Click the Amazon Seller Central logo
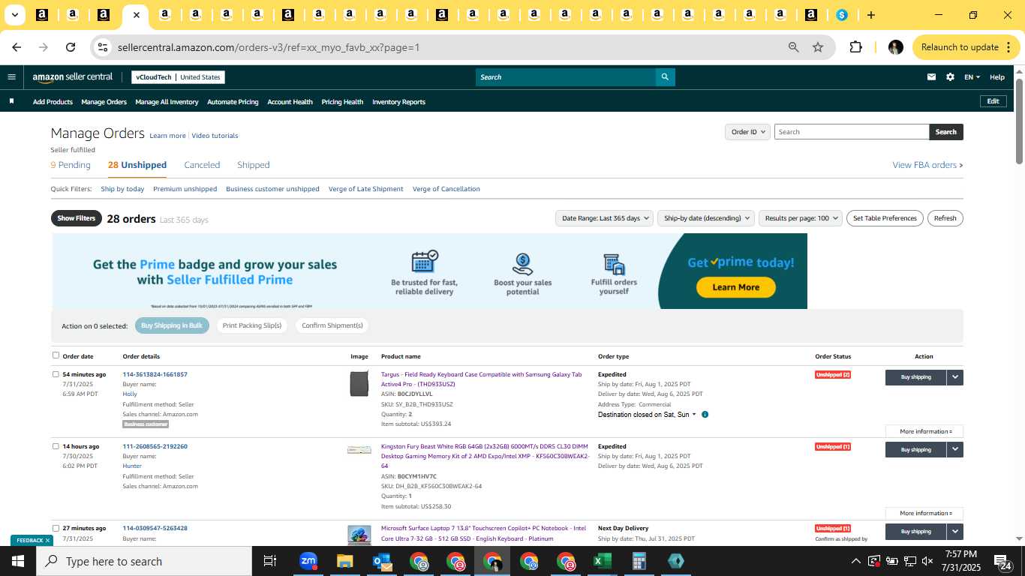This screenshot has width=1025, height=576. tap(73, 77)
